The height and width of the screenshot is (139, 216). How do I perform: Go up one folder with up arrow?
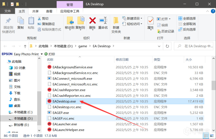point(25,46)
